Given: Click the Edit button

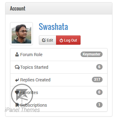Looking at the screenshot, I should pyautogui.click(x=47, y=40).
